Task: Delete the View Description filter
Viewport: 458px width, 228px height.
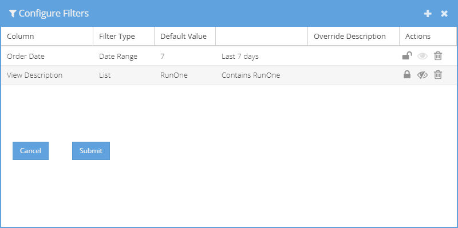Action: pos(437,75)
